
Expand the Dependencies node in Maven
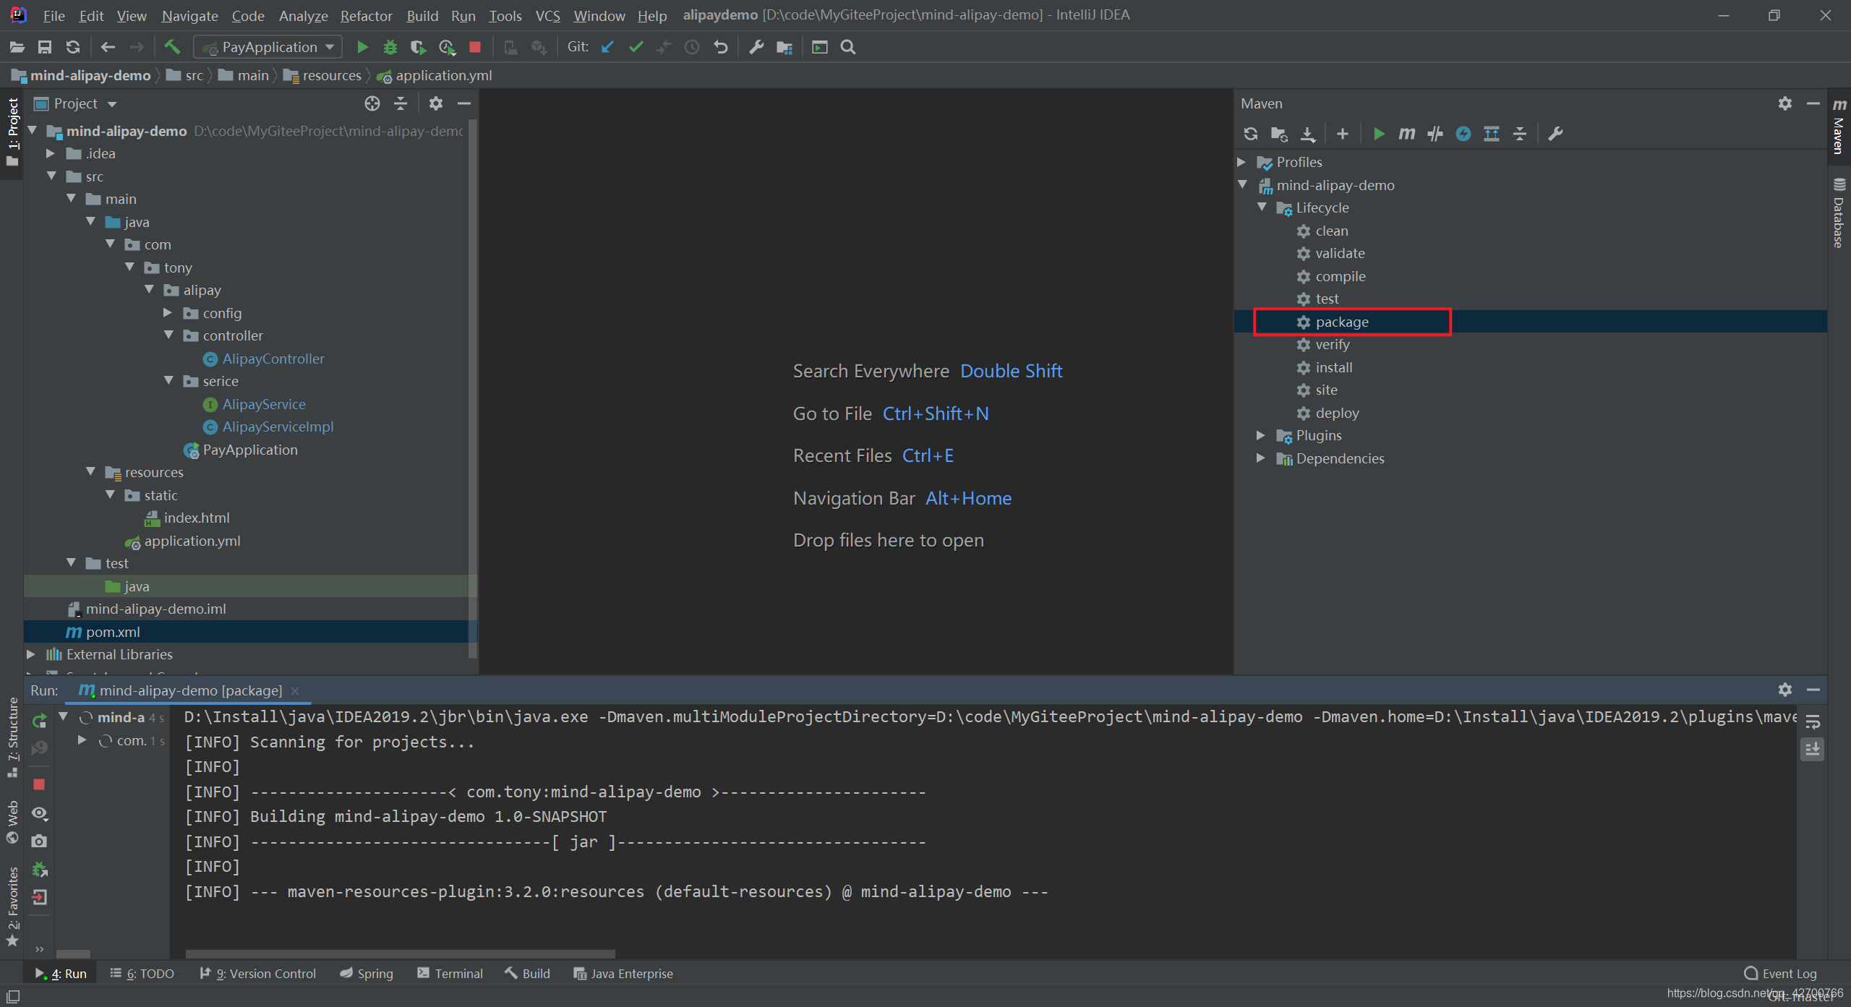[1261, 458]
